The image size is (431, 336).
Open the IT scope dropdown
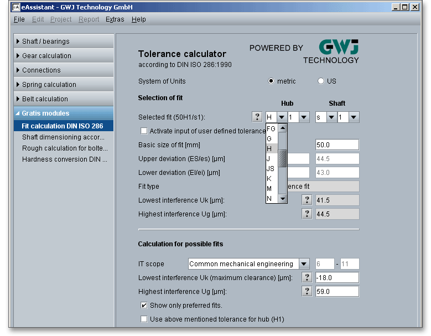click(x=304, y=264)
